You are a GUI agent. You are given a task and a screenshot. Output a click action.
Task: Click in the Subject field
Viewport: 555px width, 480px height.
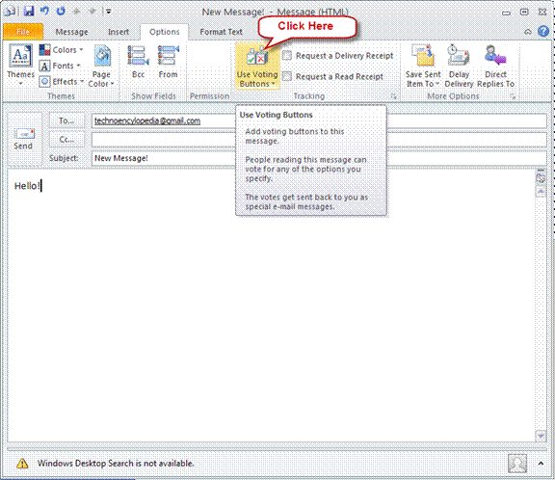coord(319,158)
